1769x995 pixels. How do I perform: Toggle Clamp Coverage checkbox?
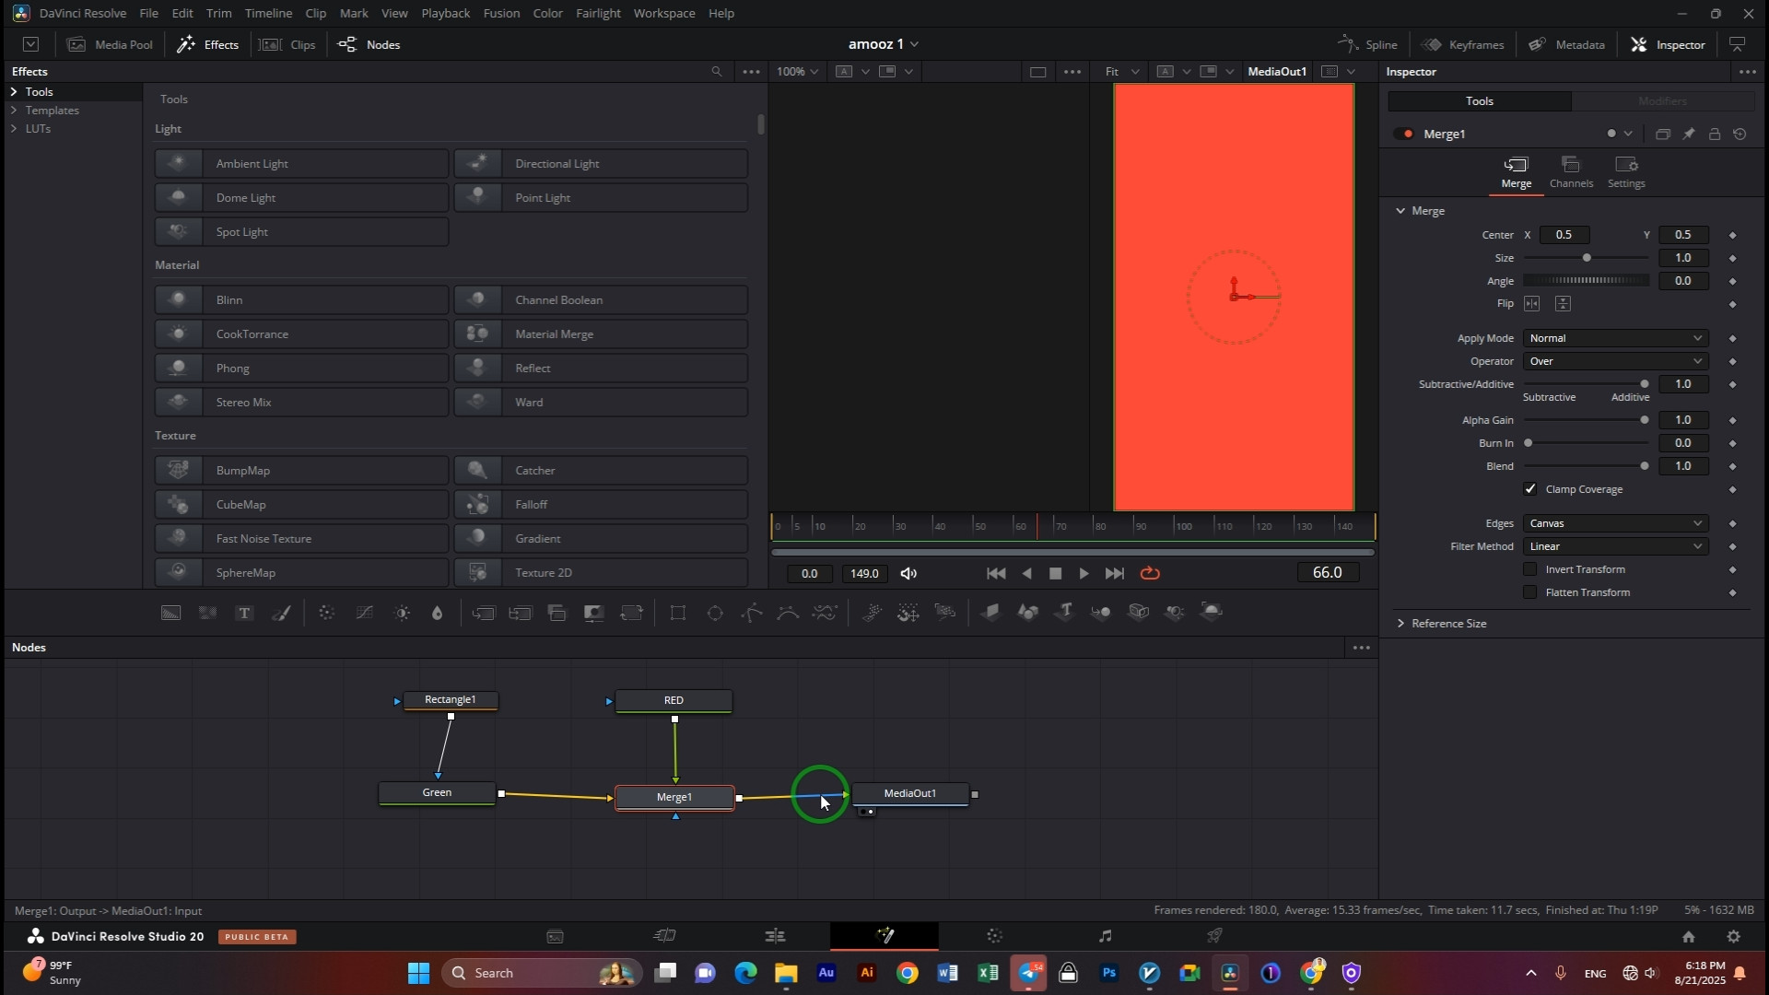1530,489
